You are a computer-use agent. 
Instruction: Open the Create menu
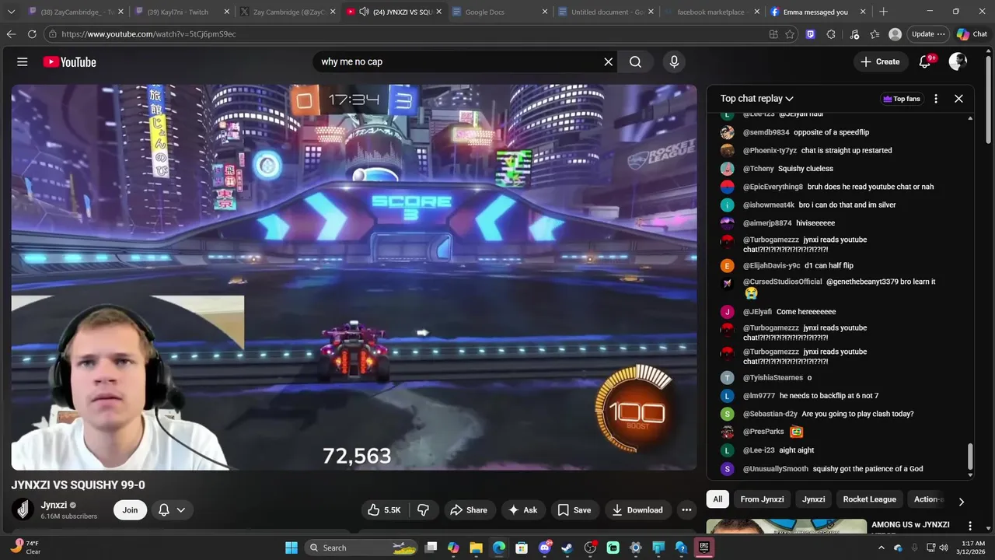(x=881, y=61)
